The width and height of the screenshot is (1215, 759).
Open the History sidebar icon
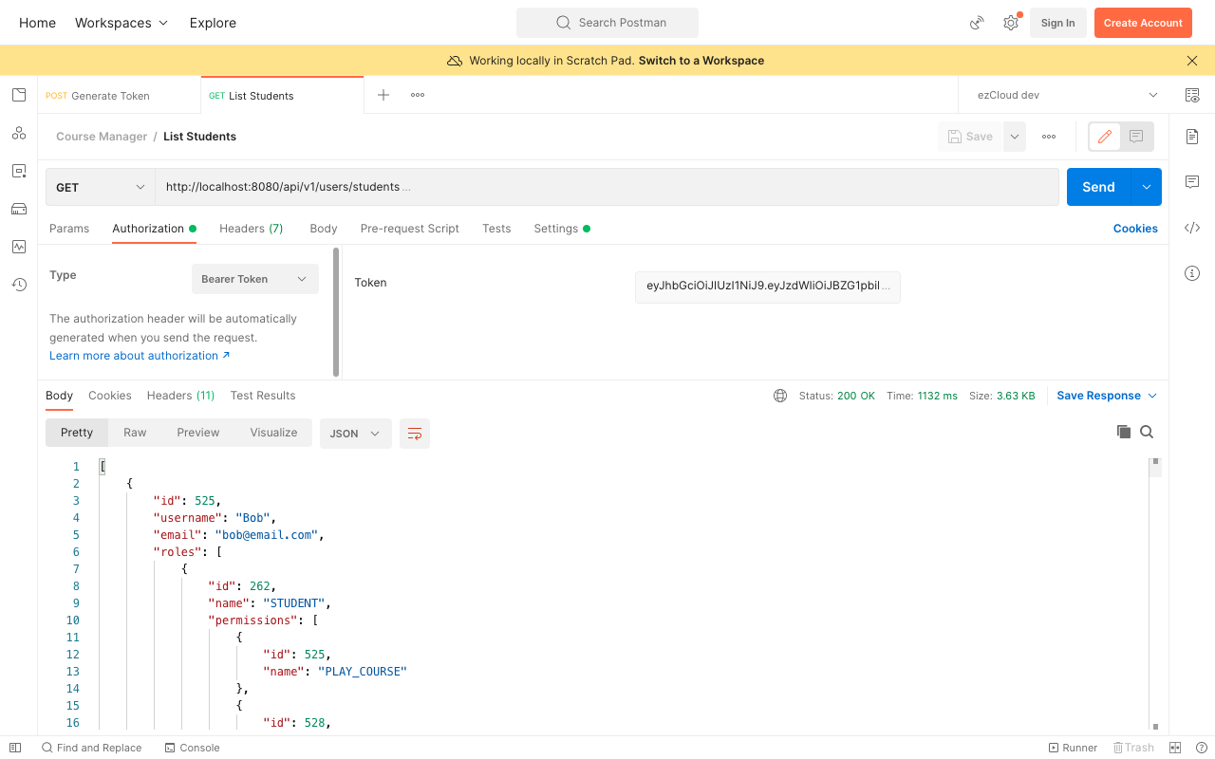tap(19, 285)
